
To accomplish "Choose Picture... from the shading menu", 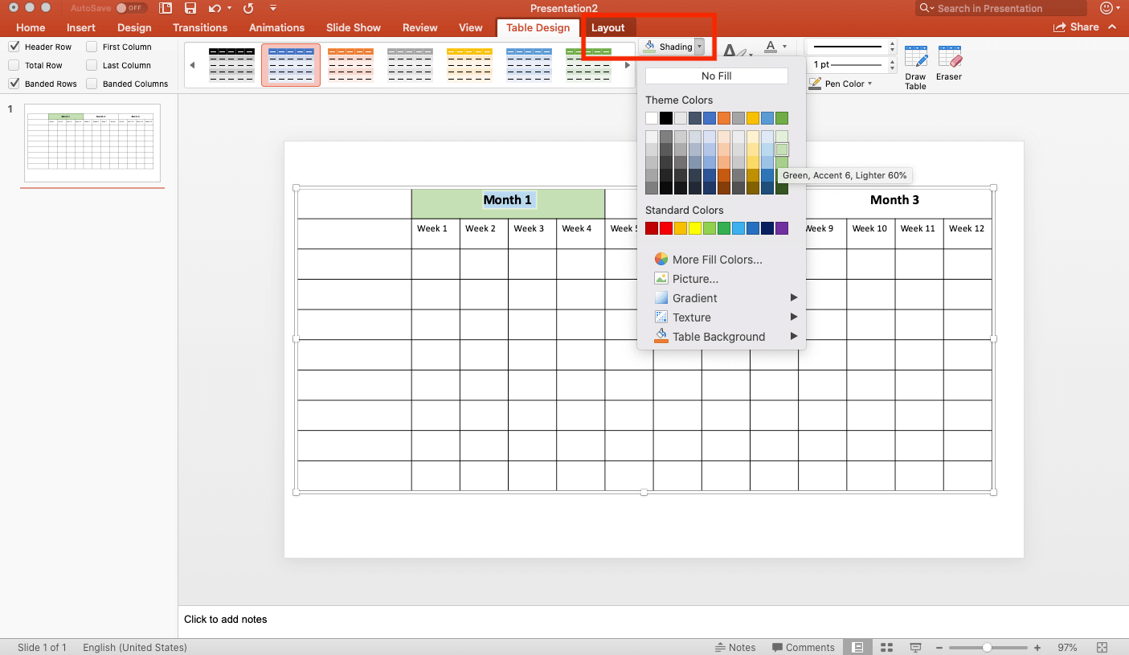I will click(x=695, y=278).
